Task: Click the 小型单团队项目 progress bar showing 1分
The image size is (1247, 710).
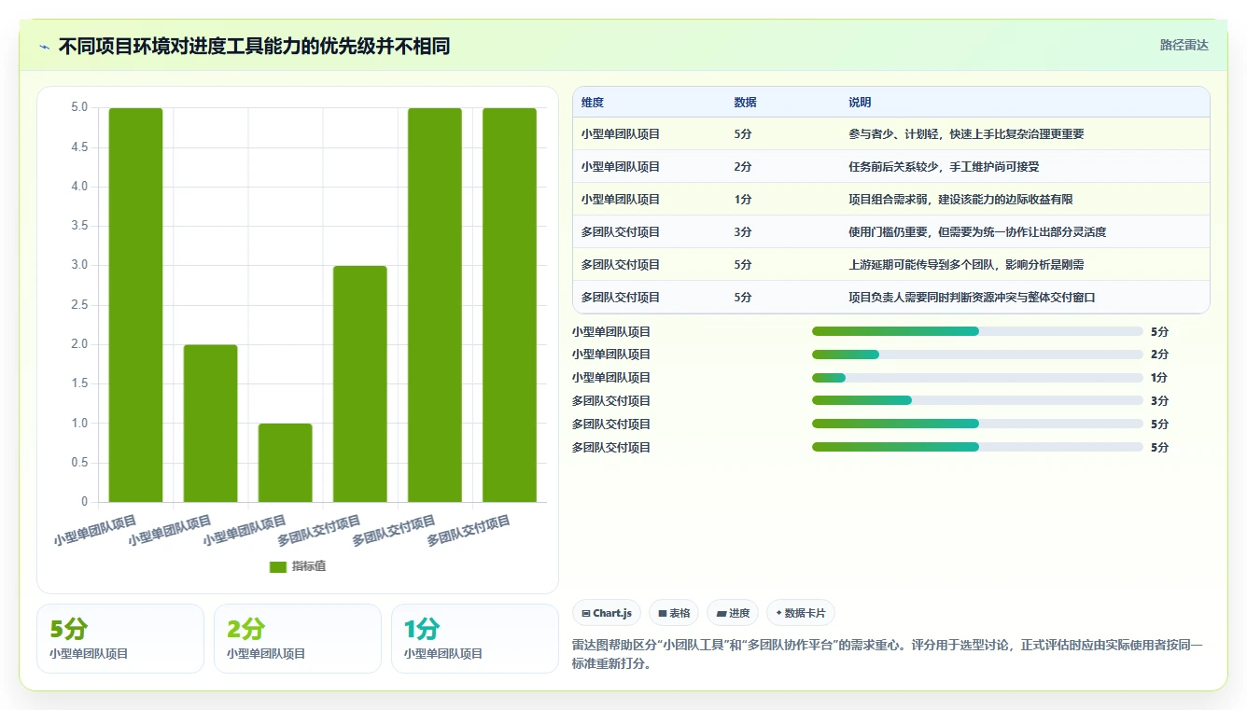Action: (977, 378)
